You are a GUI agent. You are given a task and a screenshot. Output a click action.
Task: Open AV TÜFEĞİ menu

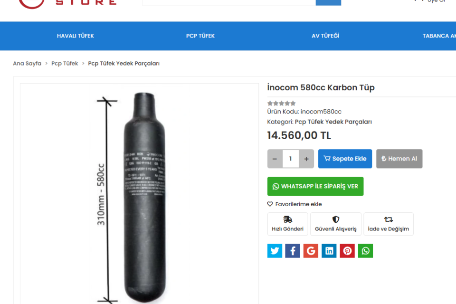click(325, 36)
